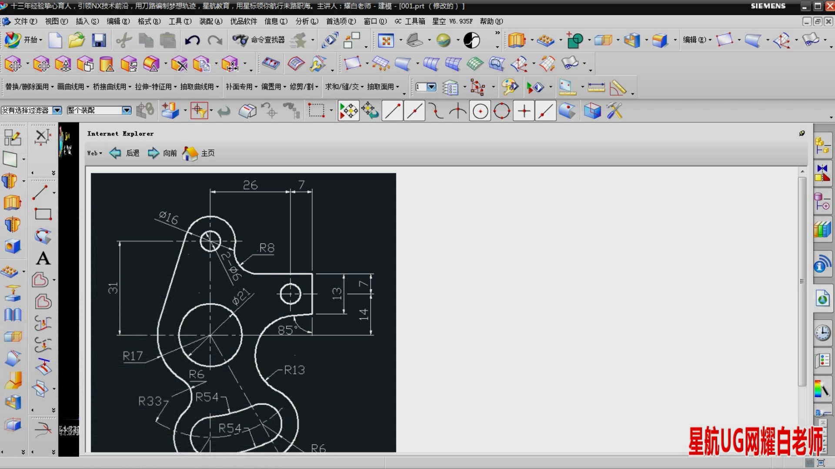Expand the 替换/删除面用 dropdown menu

pos(30,87)
